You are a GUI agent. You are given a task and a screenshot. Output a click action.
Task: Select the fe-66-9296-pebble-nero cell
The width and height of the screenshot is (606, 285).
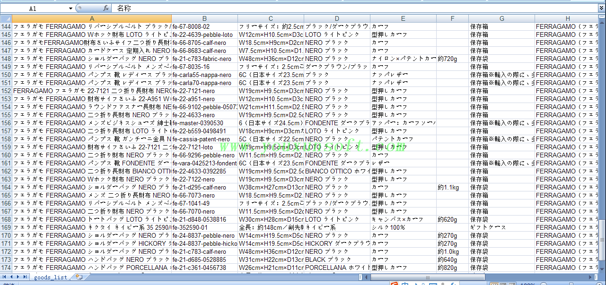pyautogui.click(x=204, y=155)
